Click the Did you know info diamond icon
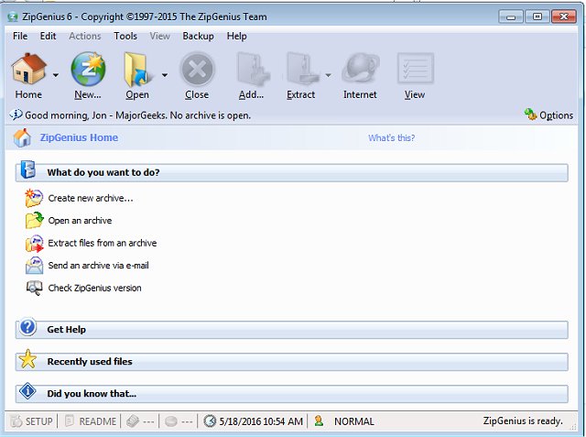This screenshot has height=437, width=586. click(27, 391)
